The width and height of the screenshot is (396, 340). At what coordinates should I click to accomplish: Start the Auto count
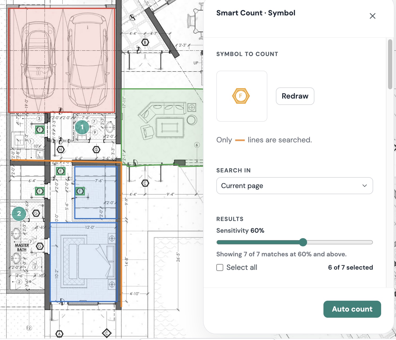click(x=352, y=309)
